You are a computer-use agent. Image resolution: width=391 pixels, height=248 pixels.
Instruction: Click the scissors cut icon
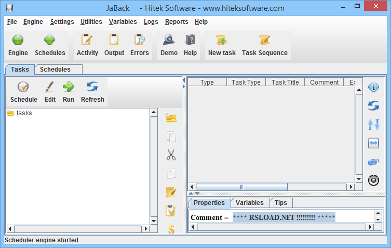[171, 155]
